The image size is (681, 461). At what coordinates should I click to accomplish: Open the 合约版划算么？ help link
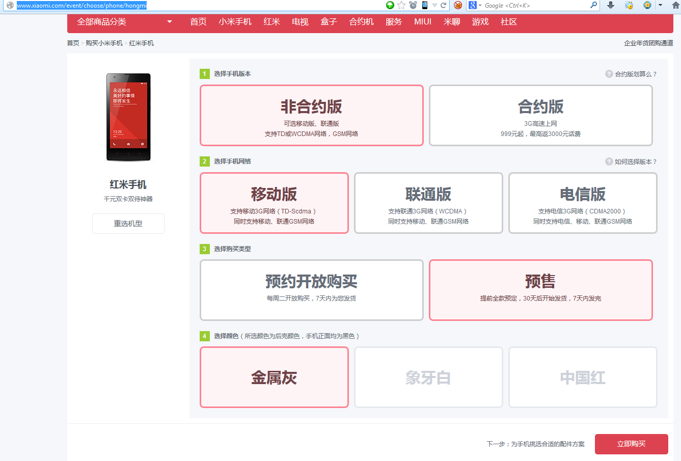pos(636,74)
